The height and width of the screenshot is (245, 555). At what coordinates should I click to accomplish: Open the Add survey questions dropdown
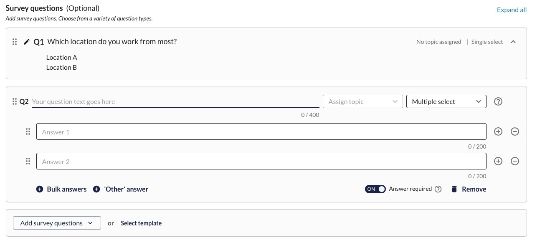[57, 223]
